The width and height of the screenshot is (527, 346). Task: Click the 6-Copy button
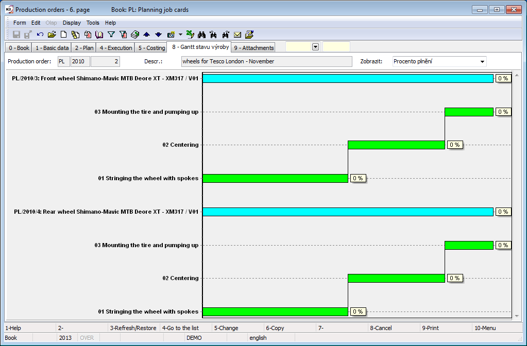pos(290,328)
